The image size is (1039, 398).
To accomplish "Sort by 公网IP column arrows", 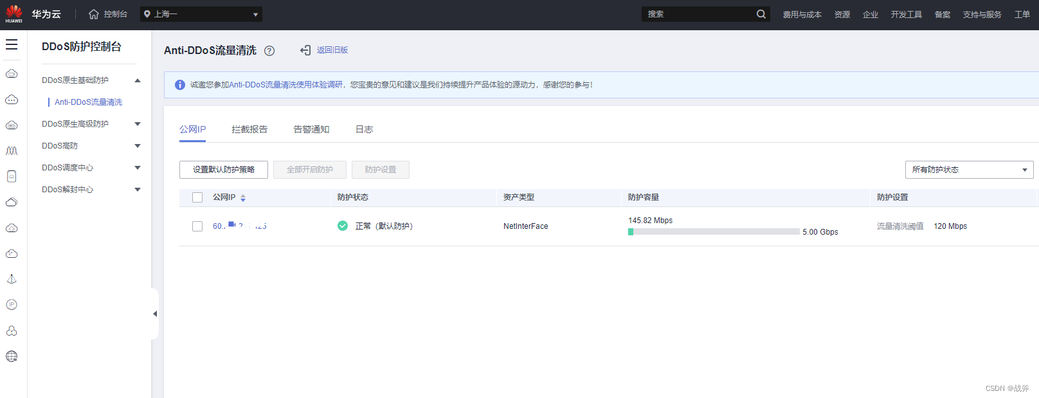I will [x=243, y=198].
